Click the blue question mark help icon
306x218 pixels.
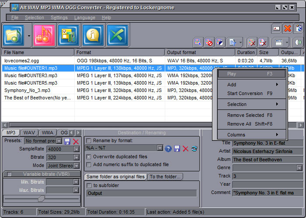click(x=168, y=149)
